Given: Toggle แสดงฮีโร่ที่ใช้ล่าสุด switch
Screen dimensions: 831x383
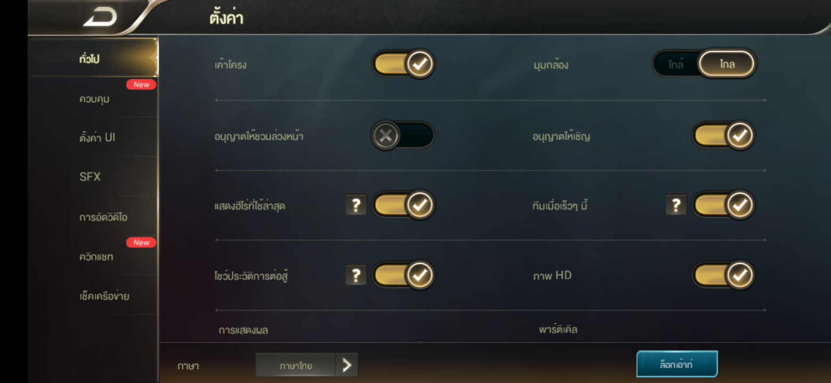Looking at the screenshot, I should pos(403,205).
